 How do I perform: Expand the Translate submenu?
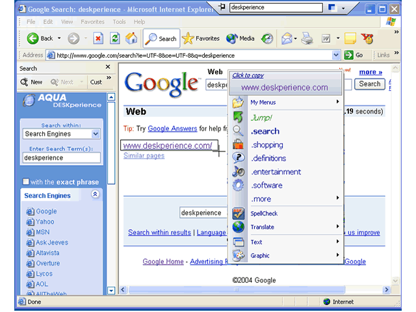(337, 226)
